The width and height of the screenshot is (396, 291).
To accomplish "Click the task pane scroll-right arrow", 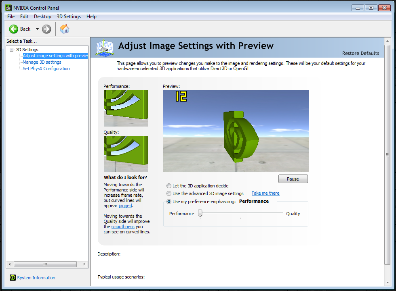I will pyautogui.click(x=84, y=264).
